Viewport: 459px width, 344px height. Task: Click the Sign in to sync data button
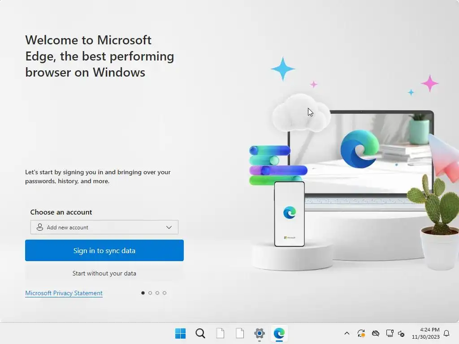tap(104, 250)
